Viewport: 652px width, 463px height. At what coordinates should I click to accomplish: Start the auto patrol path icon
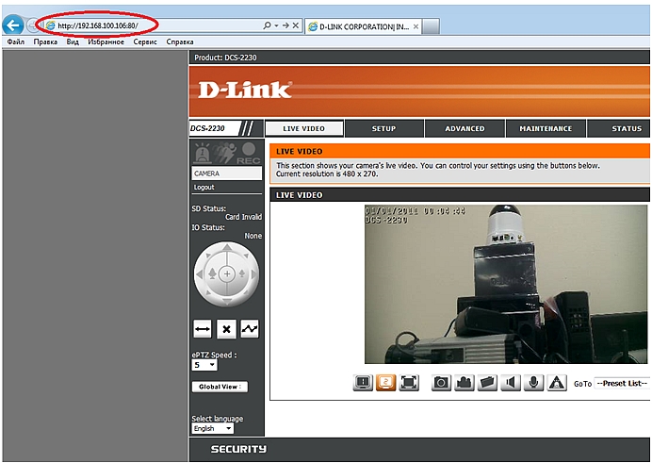pos(250,329)
